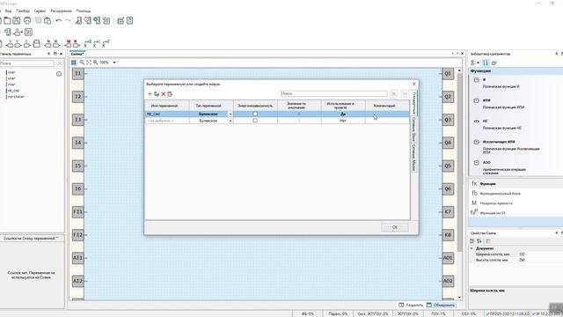Sort by Имя переменной column header
Viewport: 563px width, 317px height.
coord(167,106)
